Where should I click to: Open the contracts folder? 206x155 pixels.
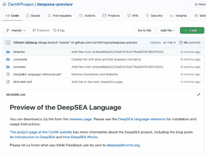(x=20, y=59)
